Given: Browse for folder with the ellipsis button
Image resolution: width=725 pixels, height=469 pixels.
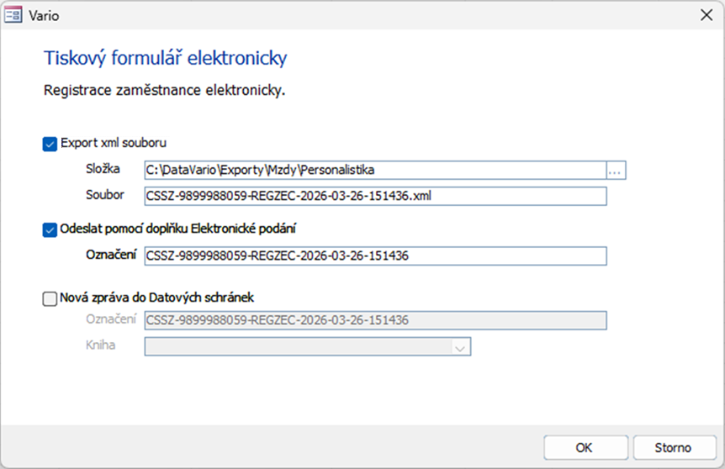Looking at the screenshot, I should [x=616, y=171].
